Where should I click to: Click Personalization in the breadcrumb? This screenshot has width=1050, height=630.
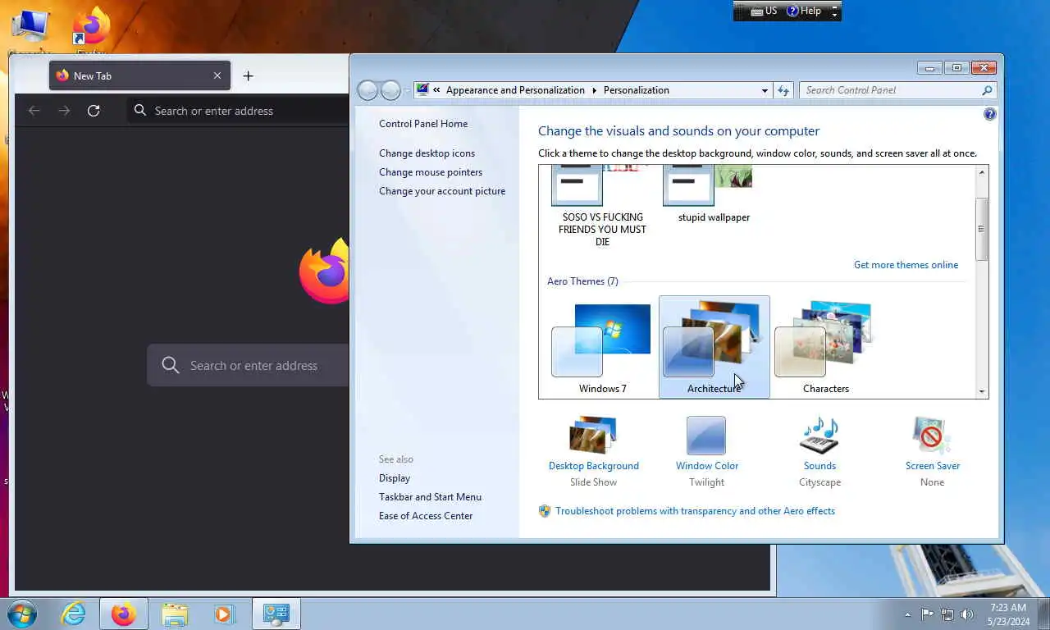click(x=636, y=90)
